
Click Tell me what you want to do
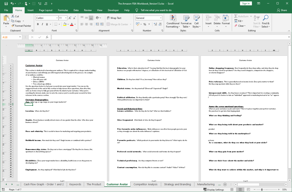(156, 10)
